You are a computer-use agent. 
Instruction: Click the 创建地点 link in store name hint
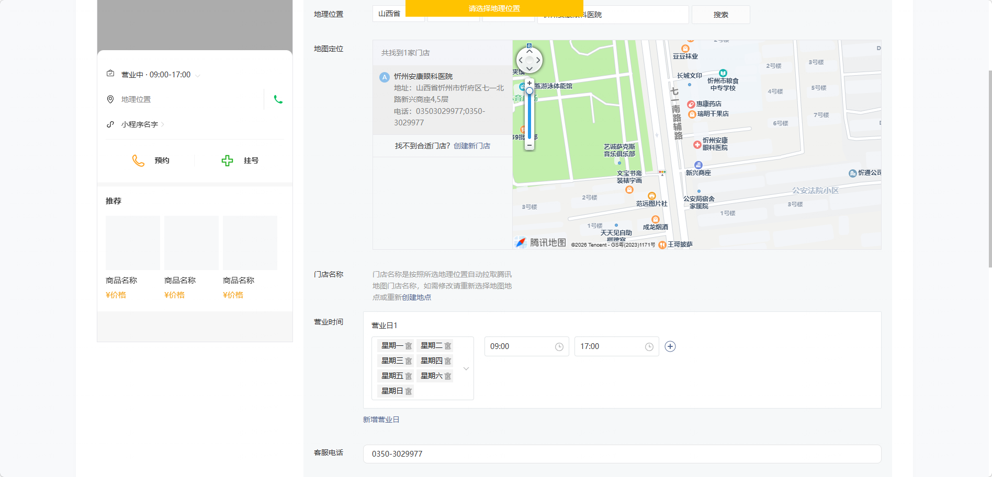416,297
